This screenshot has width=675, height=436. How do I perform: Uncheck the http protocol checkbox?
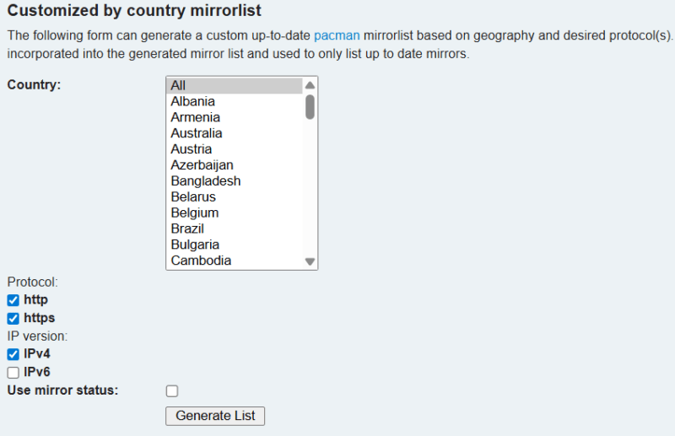coord(13,300)
